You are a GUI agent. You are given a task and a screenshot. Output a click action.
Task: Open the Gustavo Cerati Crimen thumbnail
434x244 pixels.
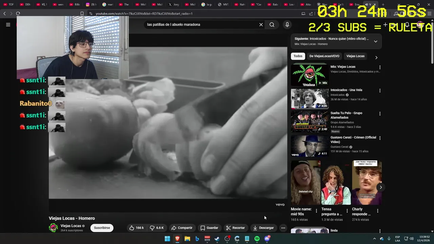point(310,146)
